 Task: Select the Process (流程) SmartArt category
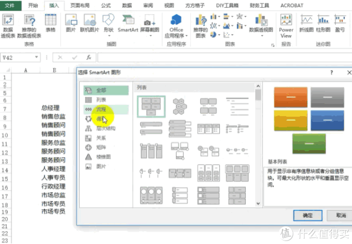coord(106,109)
